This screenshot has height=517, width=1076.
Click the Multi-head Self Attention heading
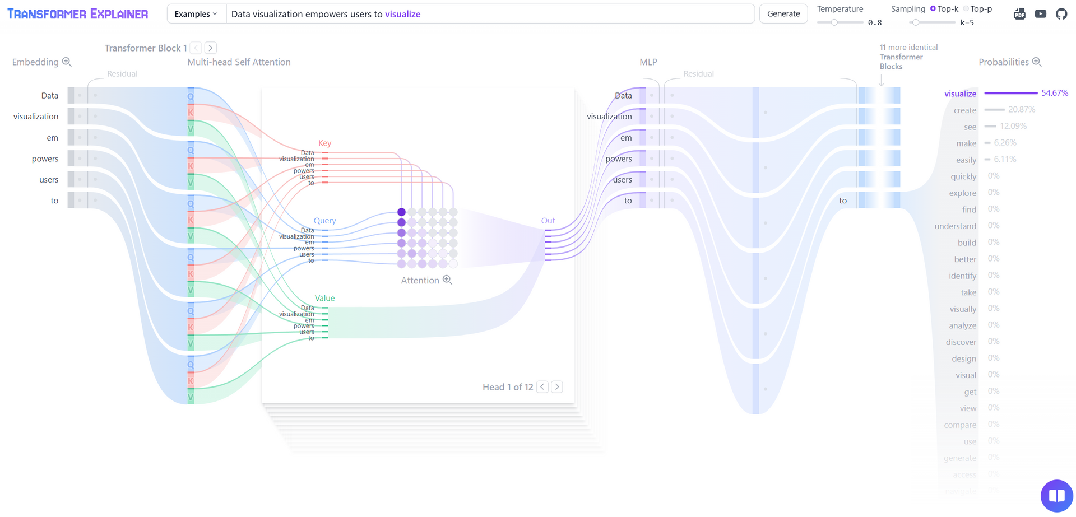click(x=239, y=62)
